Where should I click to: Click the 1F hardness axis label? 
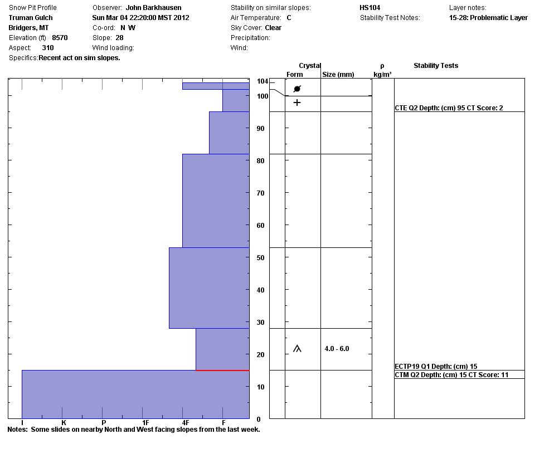tap(145, 423)
